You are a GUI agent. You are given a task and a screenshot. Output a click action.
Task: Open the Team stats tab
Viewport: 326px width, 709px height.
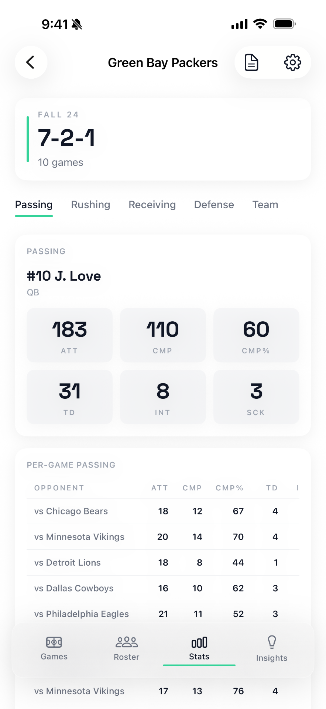point(265,205)
